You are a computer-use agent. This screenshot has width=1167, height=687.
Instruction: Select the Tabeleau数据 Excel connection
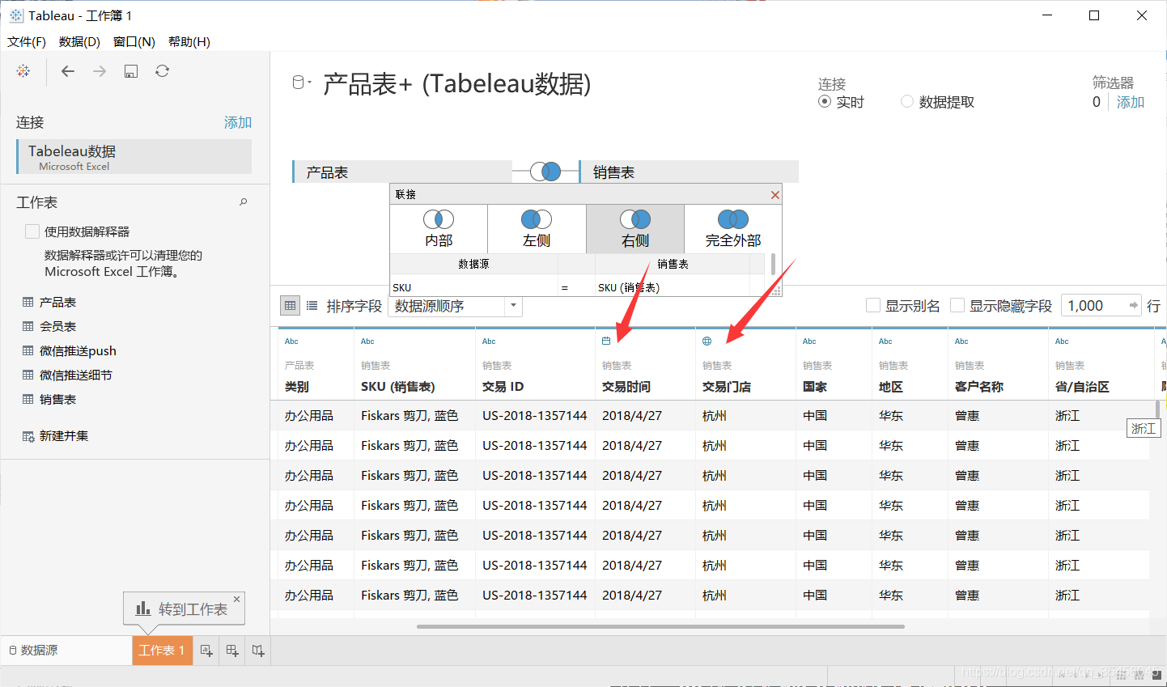[x=134, y=156]
